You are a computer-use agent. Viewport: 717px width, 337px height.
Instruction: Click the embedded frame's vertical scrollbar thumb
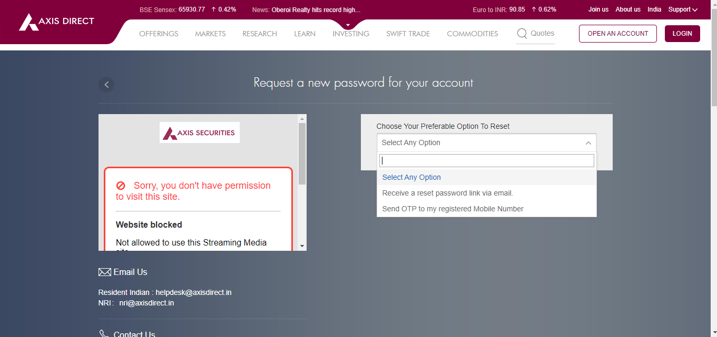[302, 153]
